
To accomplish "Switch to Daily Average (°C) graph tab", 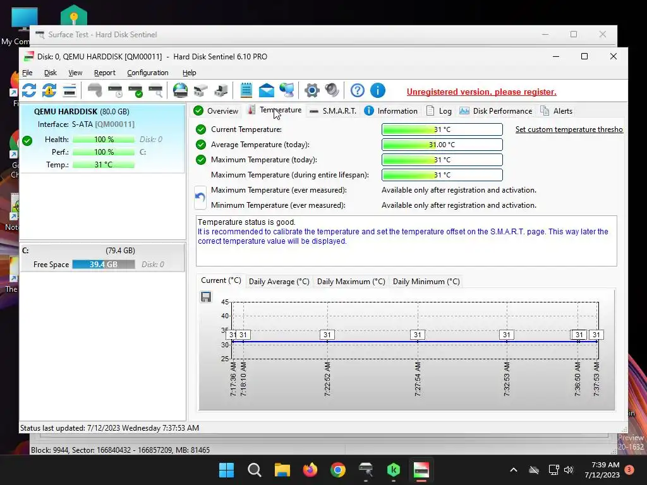I will 279,282.
